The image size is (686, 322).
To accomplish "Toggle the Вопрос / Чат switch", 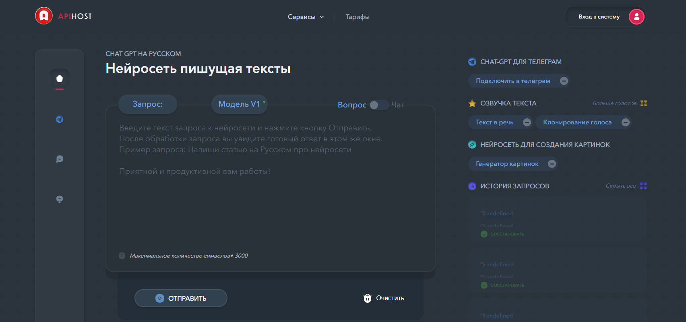I will pyautogui.click(x=379, y=105).
